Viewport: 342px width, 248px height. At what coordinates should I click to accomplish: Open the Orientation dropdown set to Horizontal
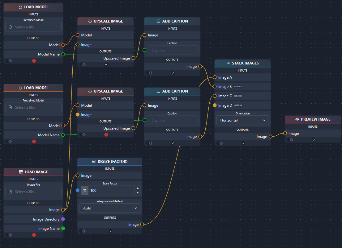point(242,120)
